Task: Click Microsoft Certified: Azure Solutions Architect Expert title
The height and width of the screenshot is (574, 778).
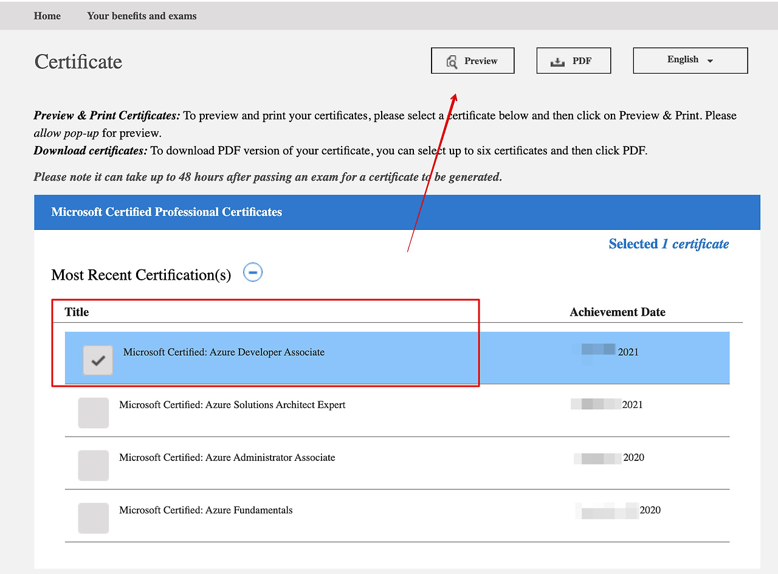Action: (232, 405)
